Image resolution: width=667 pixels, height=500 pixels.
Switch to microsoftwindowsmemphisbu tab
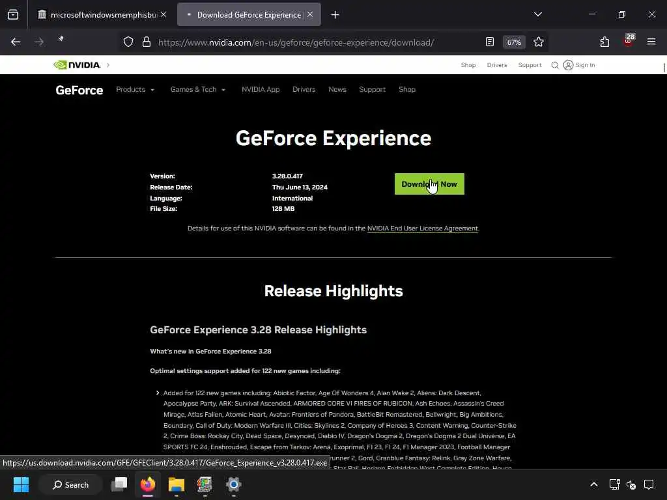tap(99, 15)
